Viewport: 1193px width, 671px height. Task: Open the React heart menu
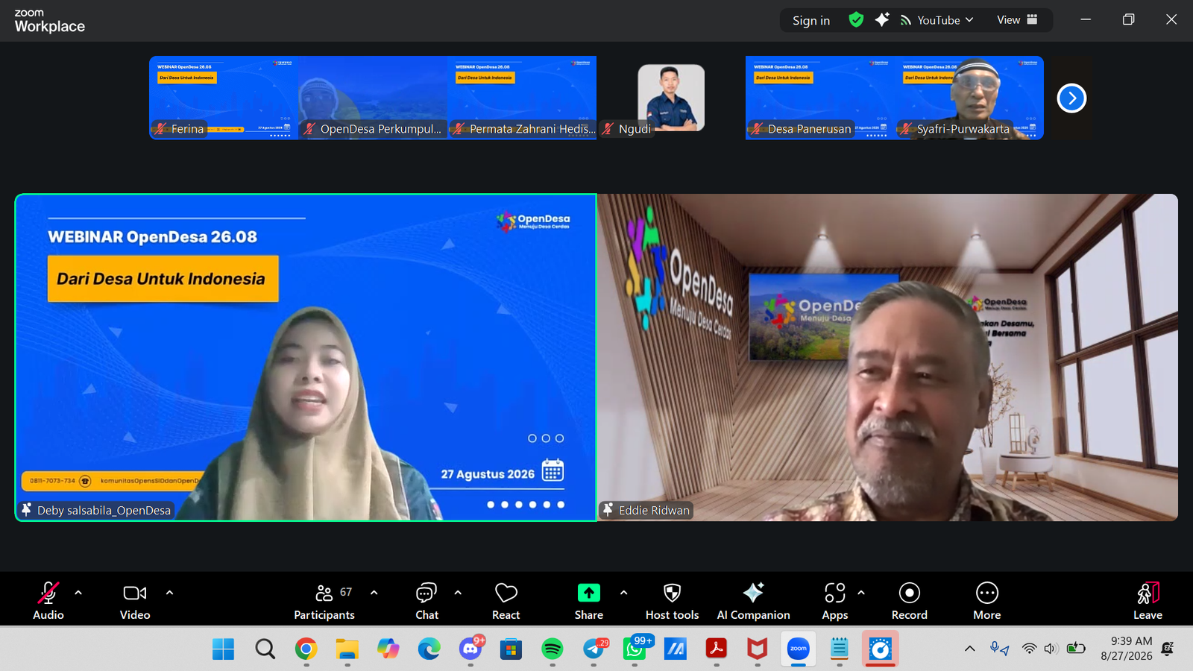(x=506, y=600)
